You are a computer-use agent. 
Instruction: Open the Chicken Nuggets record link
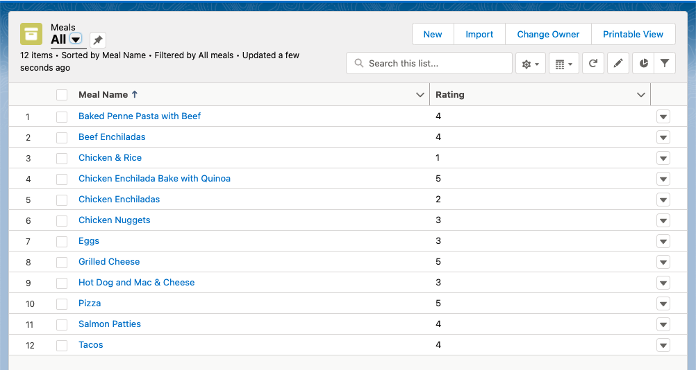[115, 220]
